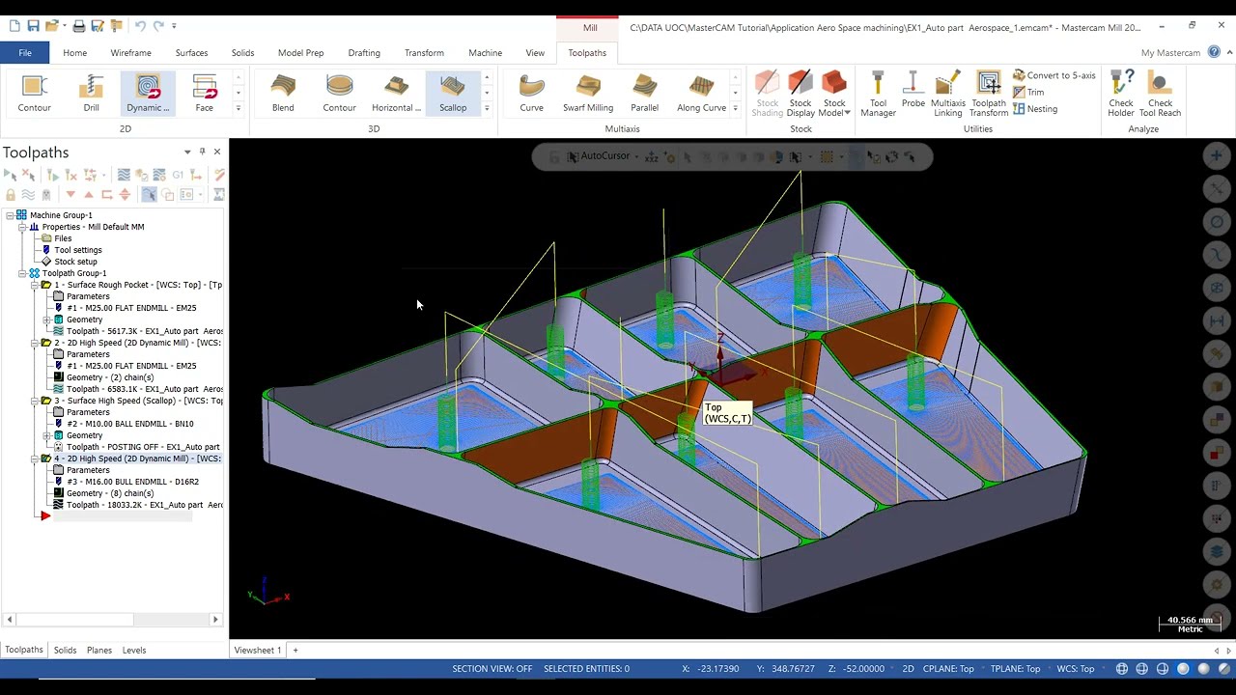The image size is (1236, 695).
Task: Choose the Drill toolpath
Action: point(91,93)
